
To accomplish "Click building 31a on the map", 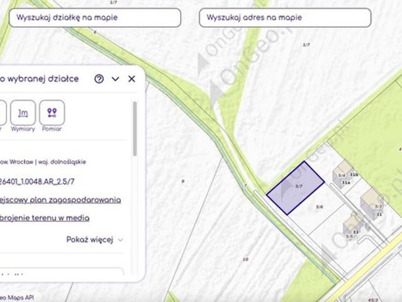I will click(346, 182).
